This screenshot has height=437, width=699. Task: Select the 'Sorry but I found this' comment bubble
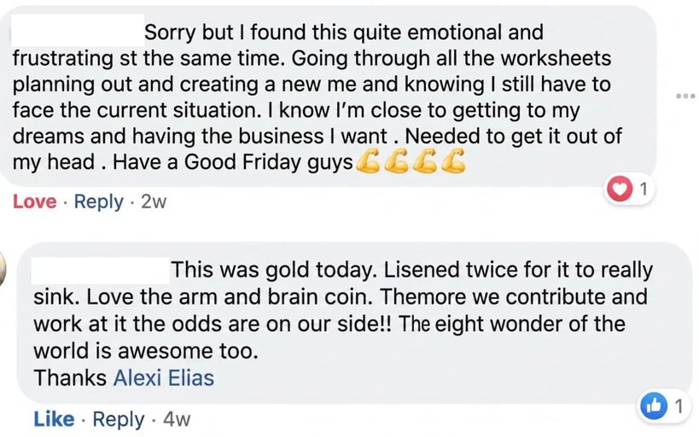[x=329, y=96]
